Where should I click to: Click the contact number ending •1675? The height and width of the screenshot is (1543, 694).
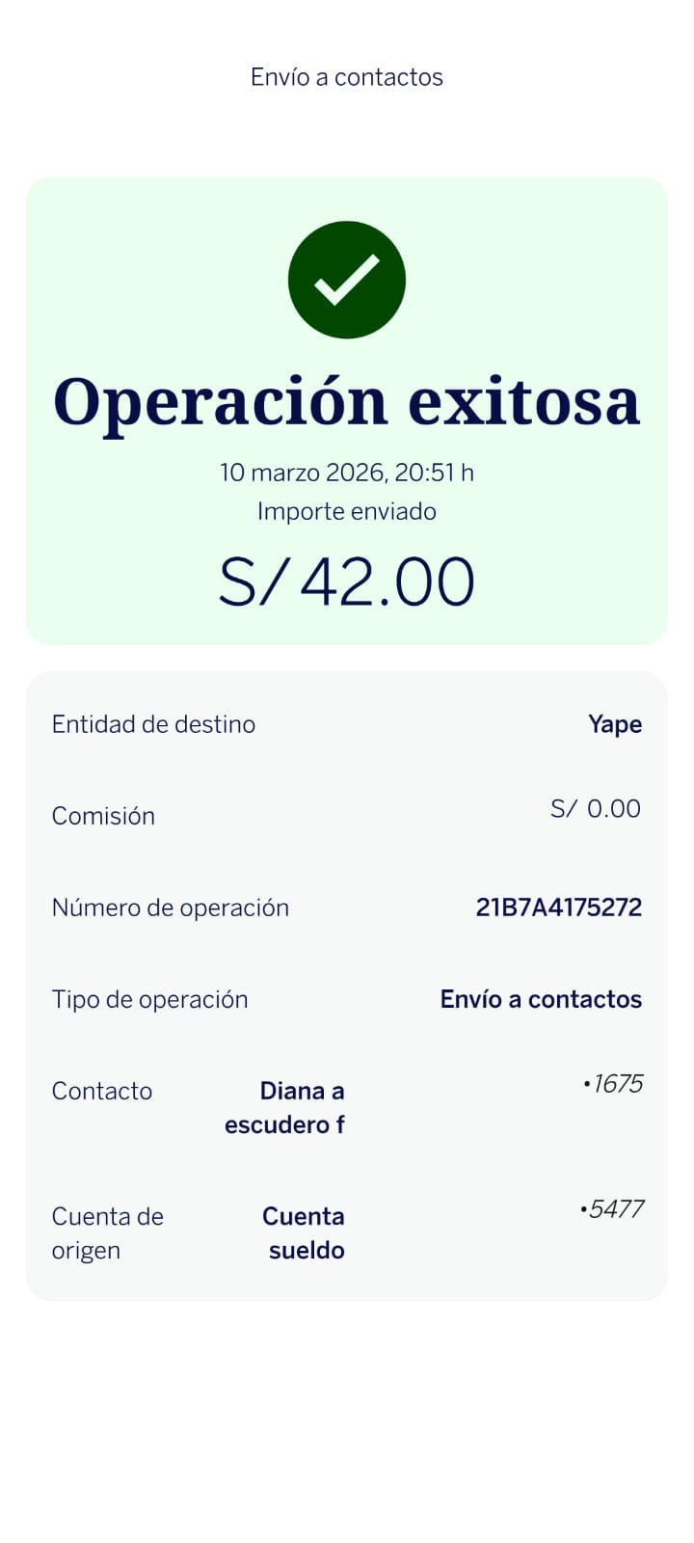[613, 1084]
